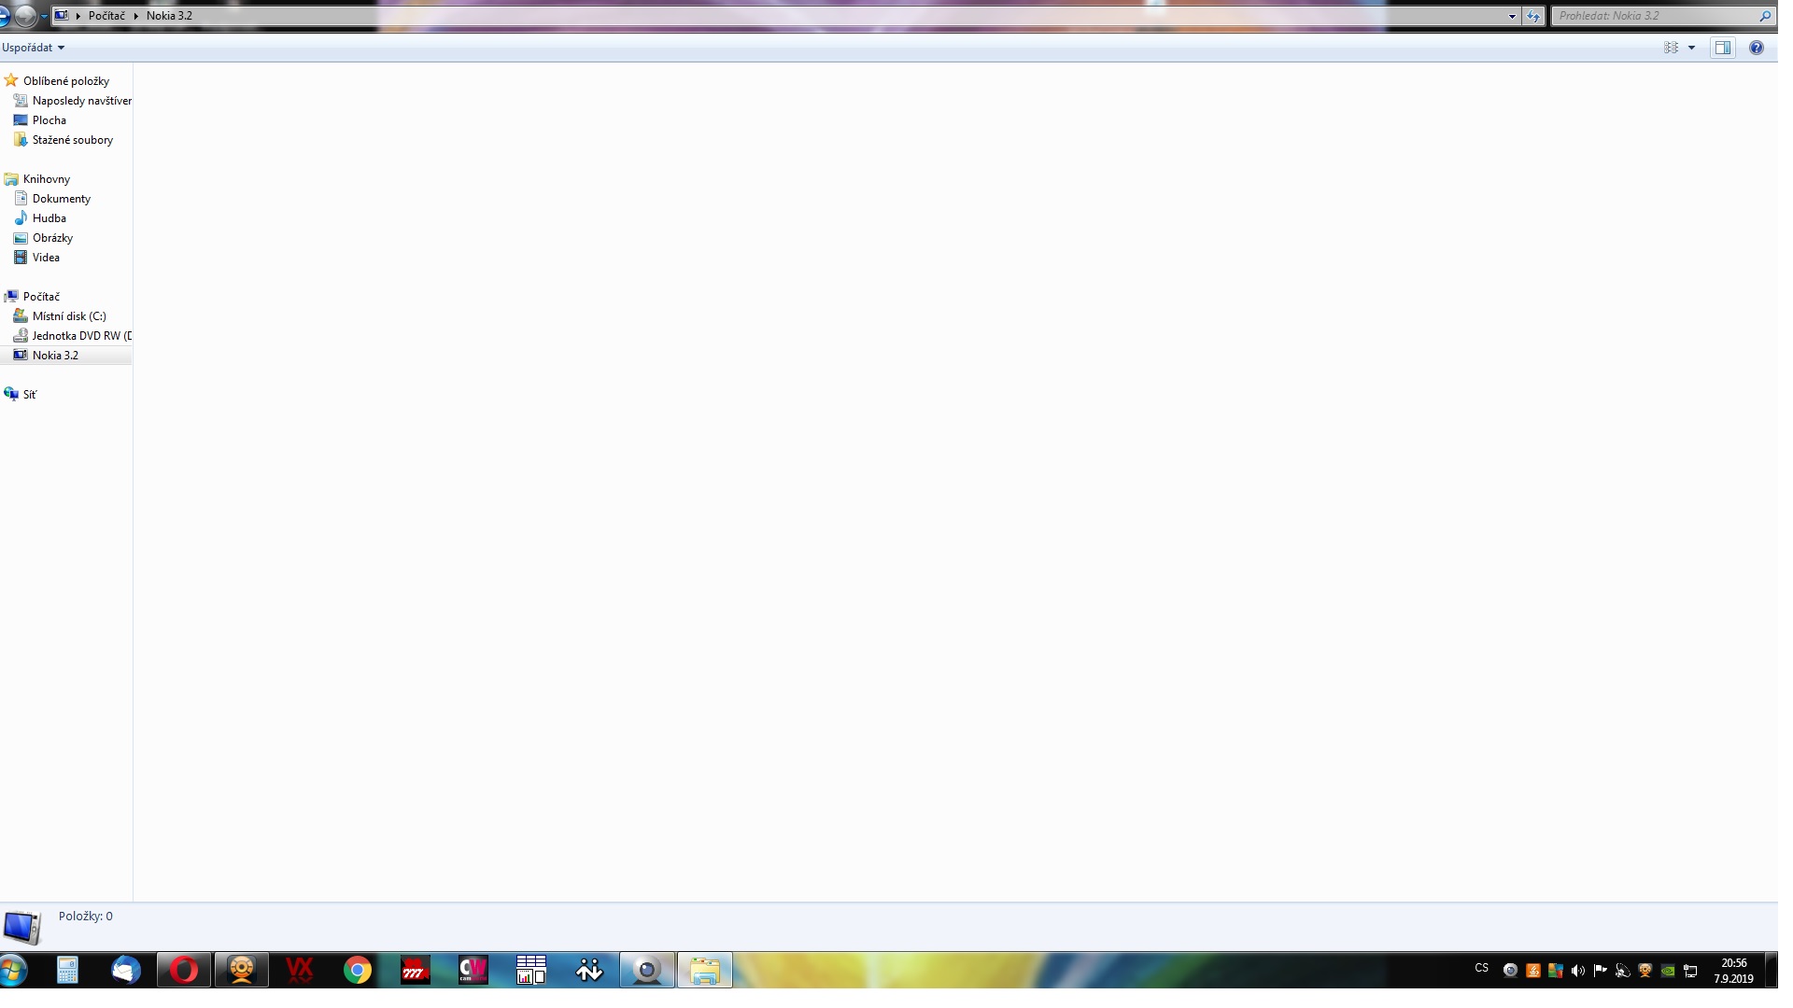Launch Google Chrome from the taskbar
Image resolution: width=1793 pixels, height=1008 pixels.
click(357, 971)
